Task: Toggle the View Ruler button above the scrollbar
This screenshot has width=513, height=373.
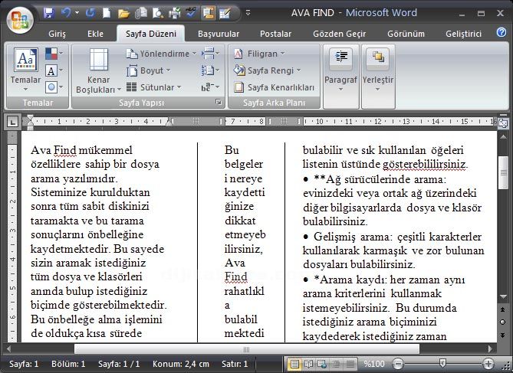Action: (503, 123)
